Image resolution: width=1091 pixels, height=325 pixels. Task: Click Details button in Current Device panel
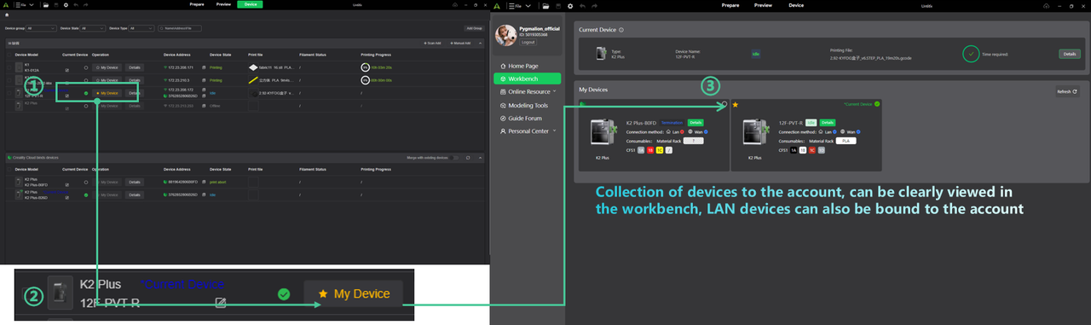click(1069, 54)
